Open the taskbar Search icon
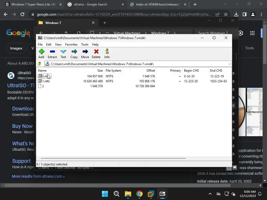The height and width of the screenshot is (200, 267). (x=117, y=194)
